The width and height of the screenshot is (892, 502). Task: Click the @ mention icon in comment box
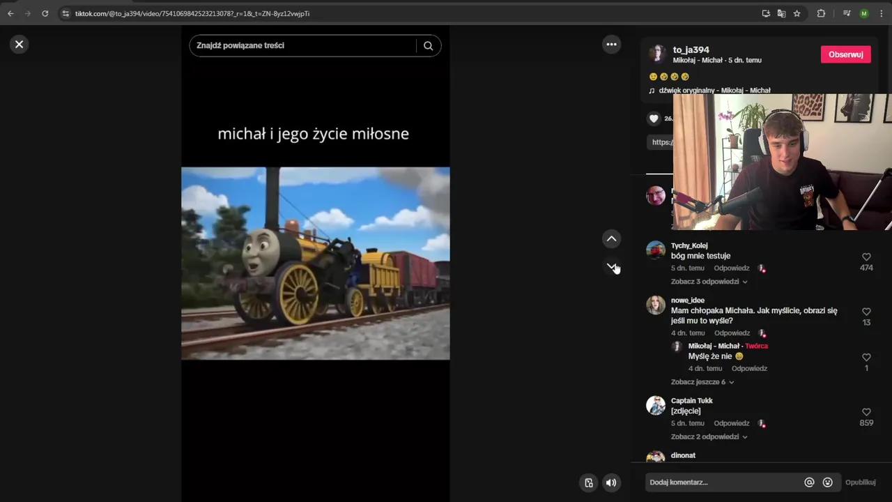coord(809,482)
